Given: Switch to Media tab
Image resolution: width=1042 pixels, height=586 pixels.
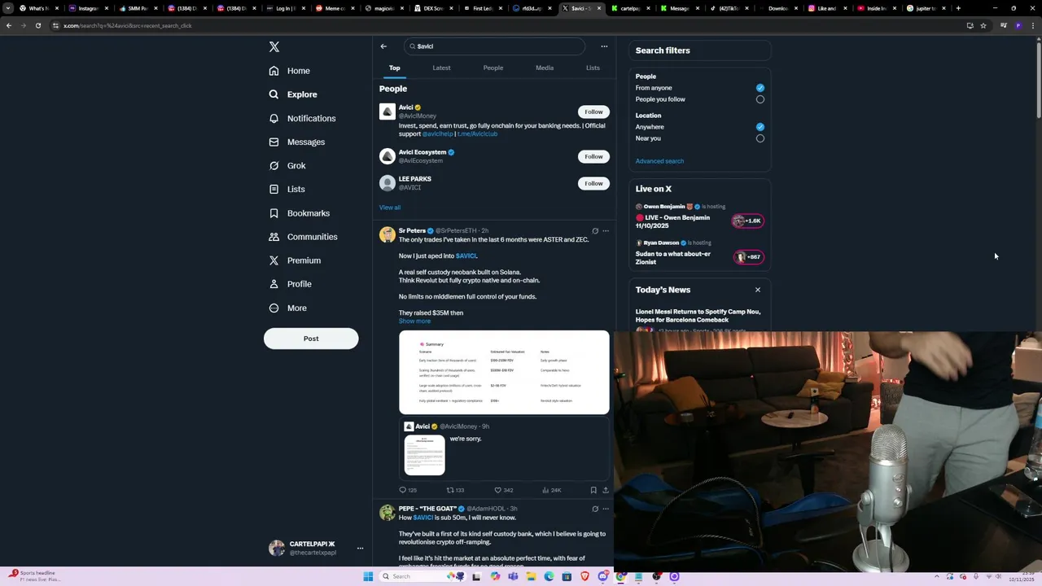Looking at the screenshot, I should (545, 68).
